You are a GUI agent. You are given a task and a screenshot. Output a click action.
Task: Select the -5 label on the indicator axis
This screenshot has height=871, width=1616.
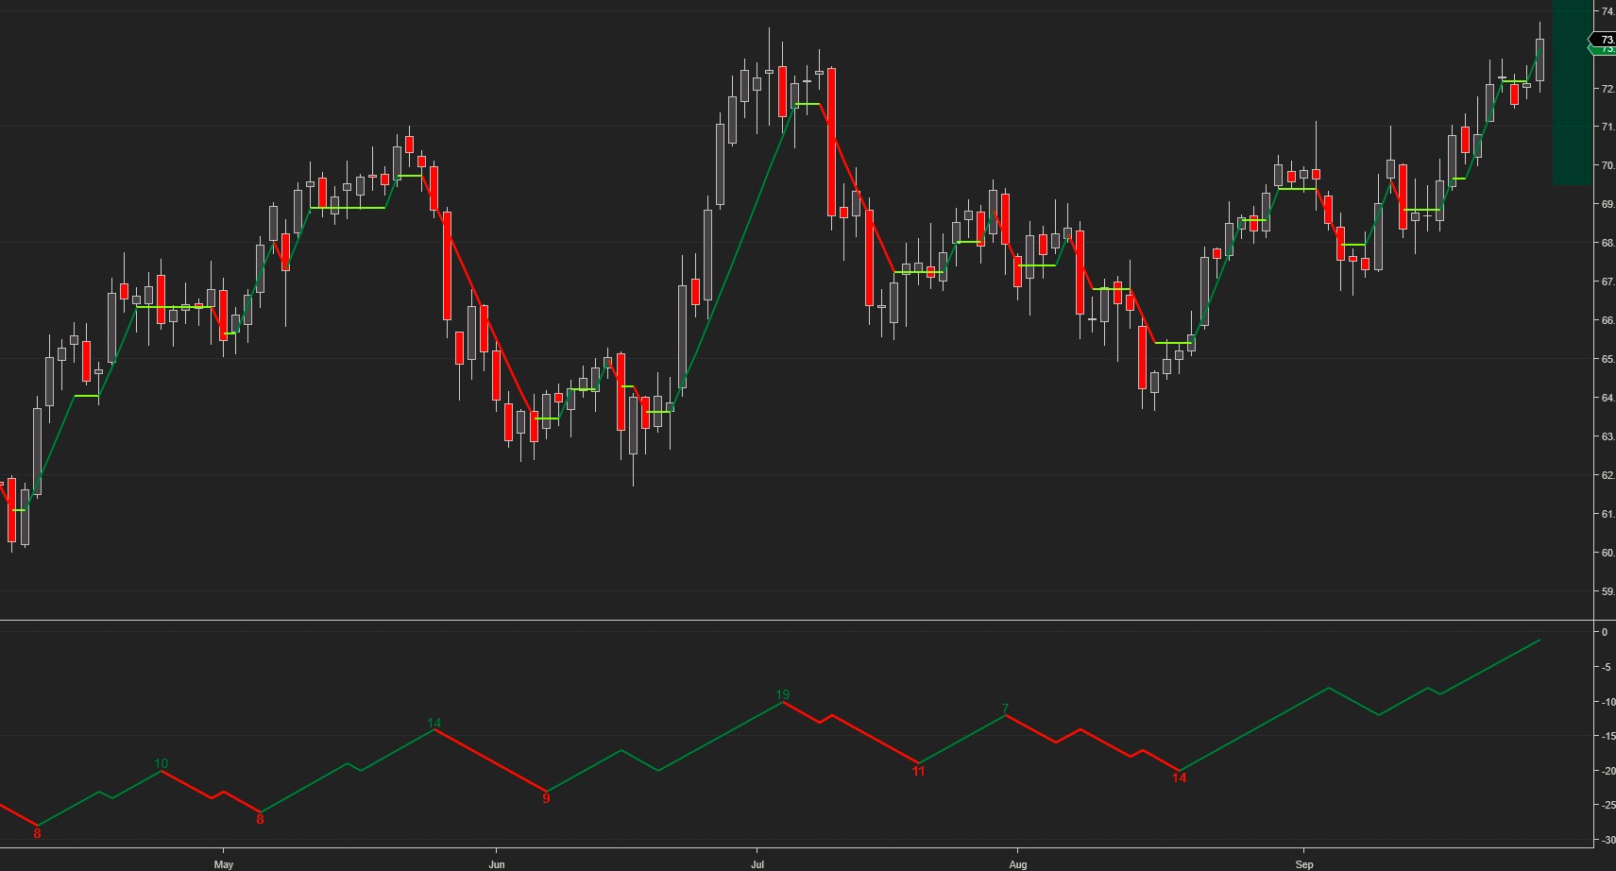click(1605, 667)
